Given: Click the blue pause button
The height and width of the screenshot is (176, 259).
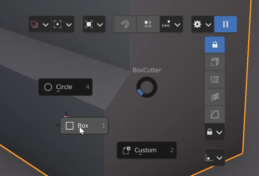Looking at the screenshot, I should tap(225, 24).
